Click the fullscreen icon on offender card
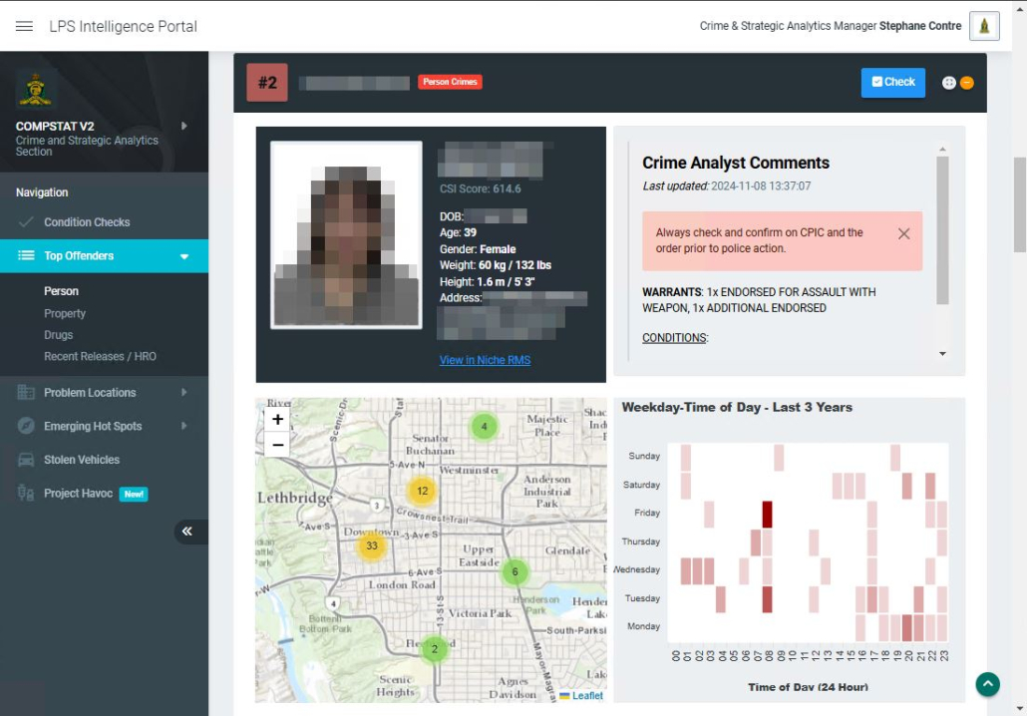The image size is (1027, 716). point(948,83)
